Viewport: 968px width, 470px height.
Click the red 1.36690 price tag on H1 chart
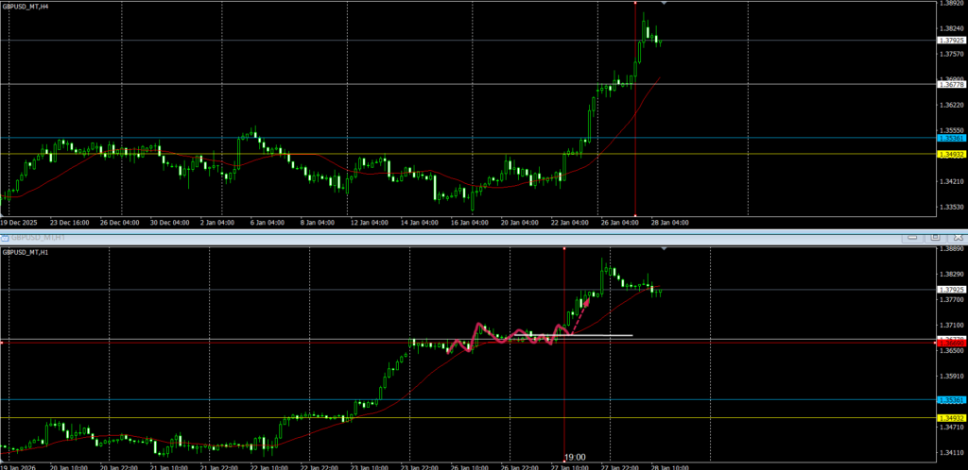click(x=949, y=341)
